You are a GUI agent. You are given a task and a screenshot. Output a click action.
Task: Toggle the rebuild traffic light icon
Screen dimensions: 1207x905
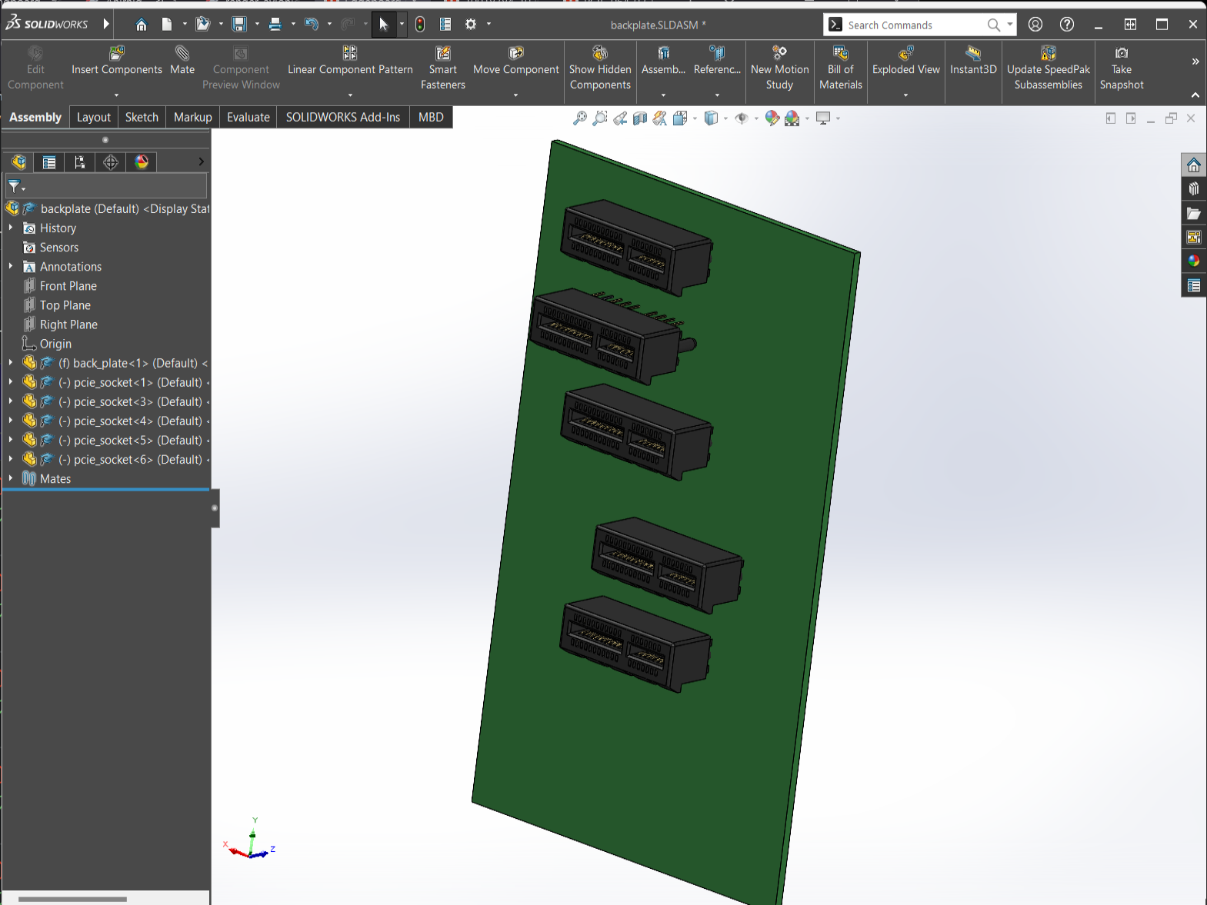pos(420,25)
